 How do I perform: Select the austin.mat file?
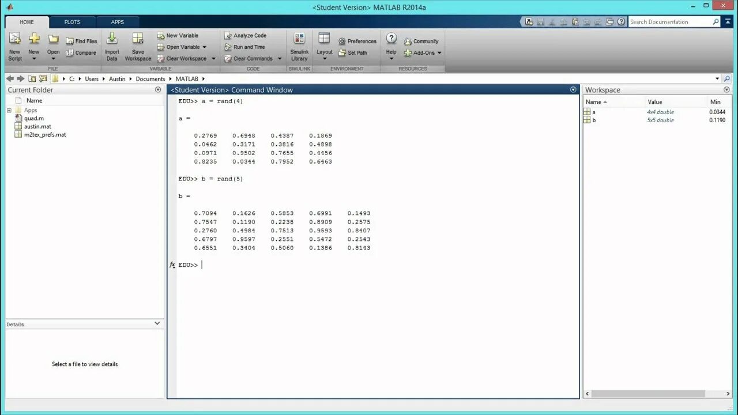[33, 126]
